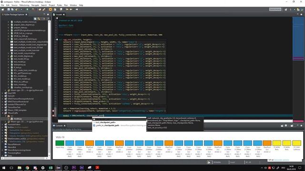Select best_checkpoint_path= autocomplete suggestion
305x171 pixels.
click(120, 123)
